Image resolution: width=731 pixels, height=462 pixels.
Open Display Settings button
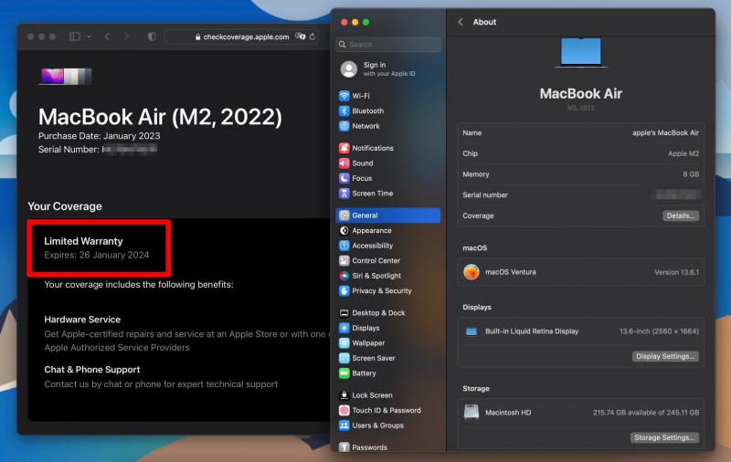(665, 356)
